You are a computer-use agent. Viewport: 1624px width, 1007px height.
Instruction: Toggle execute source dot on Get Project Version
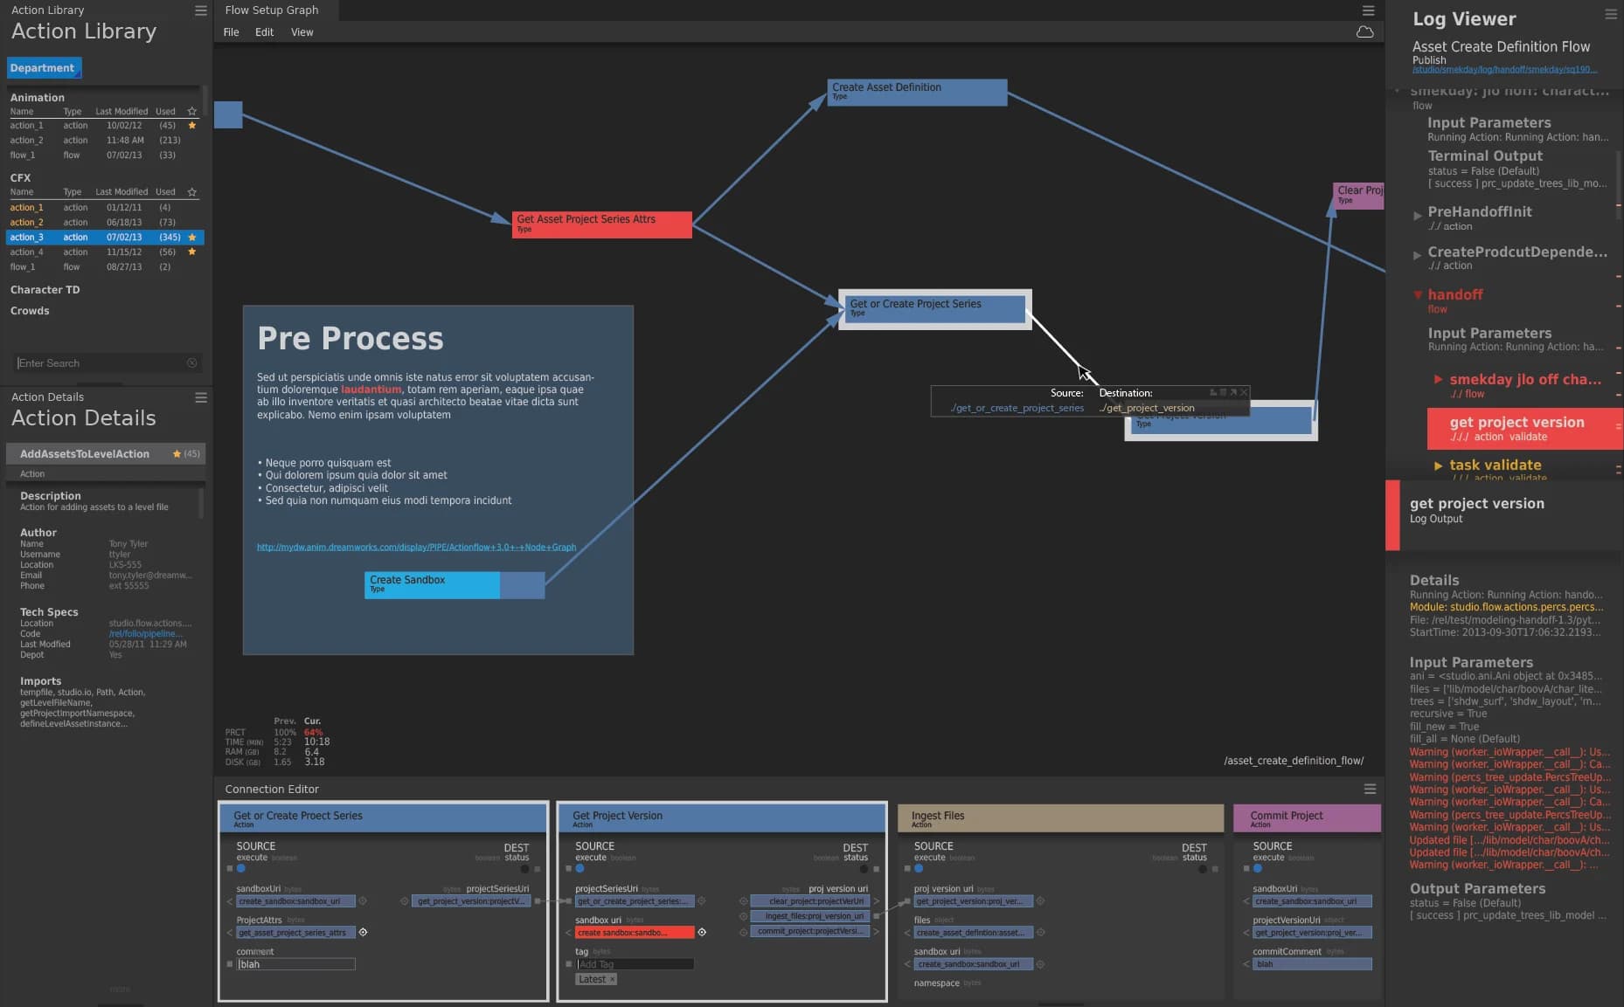click(x=580, y=869)
